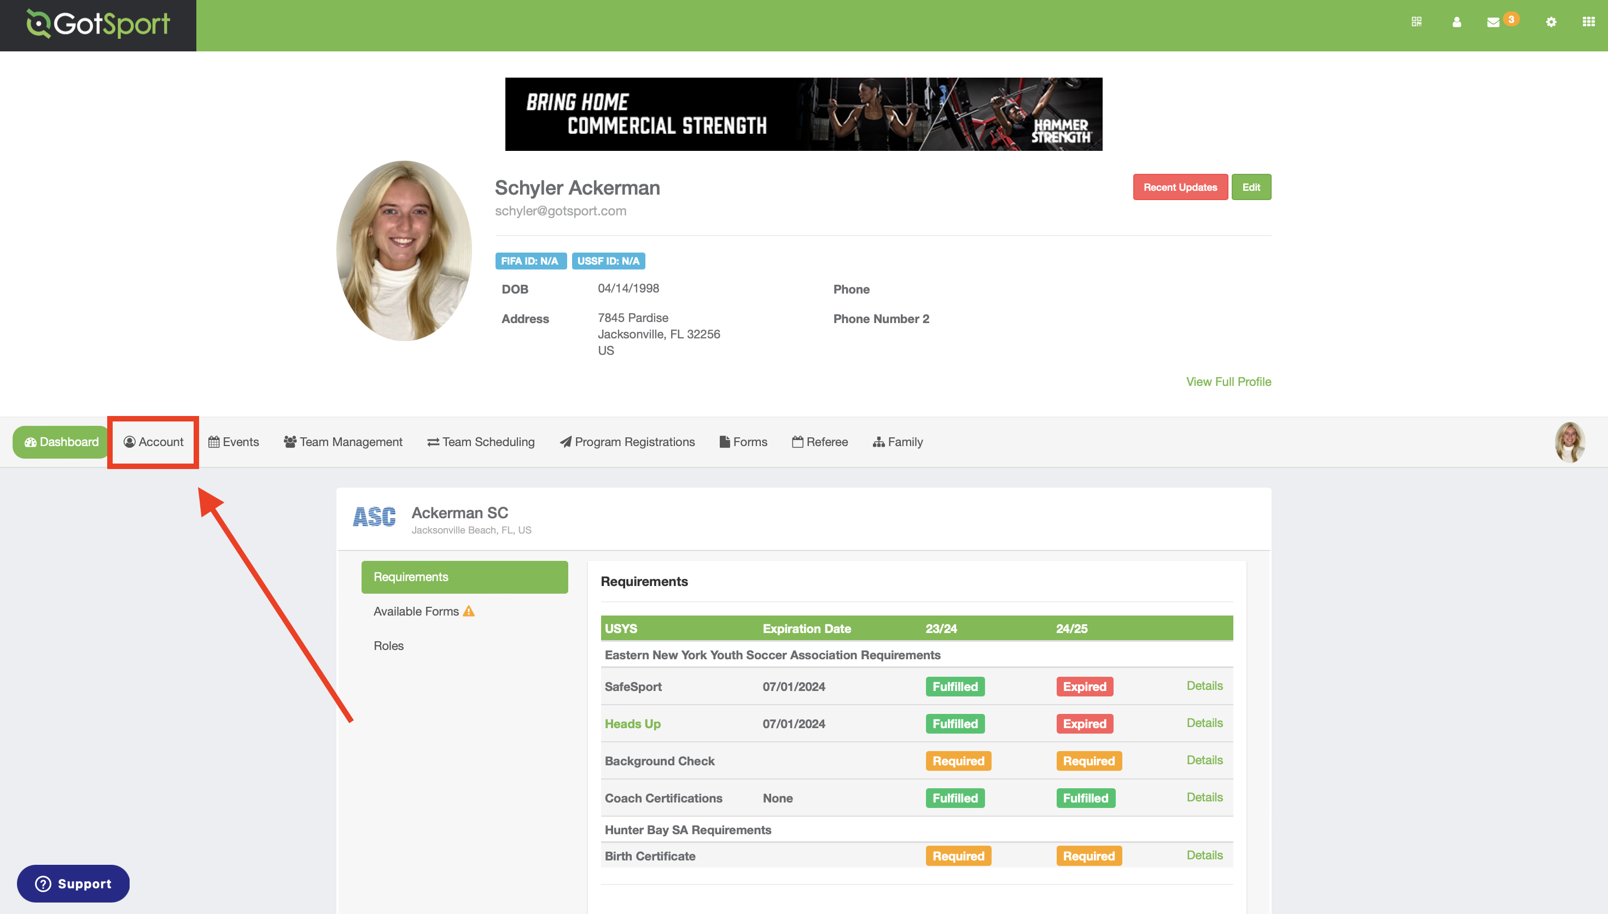Viewport: 1608px width, 914px height.
Task: Open the Support chat button
Action: click(73, 883)
